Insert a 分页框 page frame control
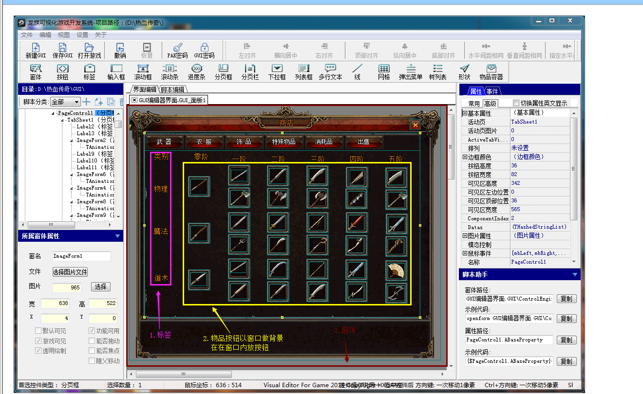This screenshot has height=394, width=643. click(224, 72)
